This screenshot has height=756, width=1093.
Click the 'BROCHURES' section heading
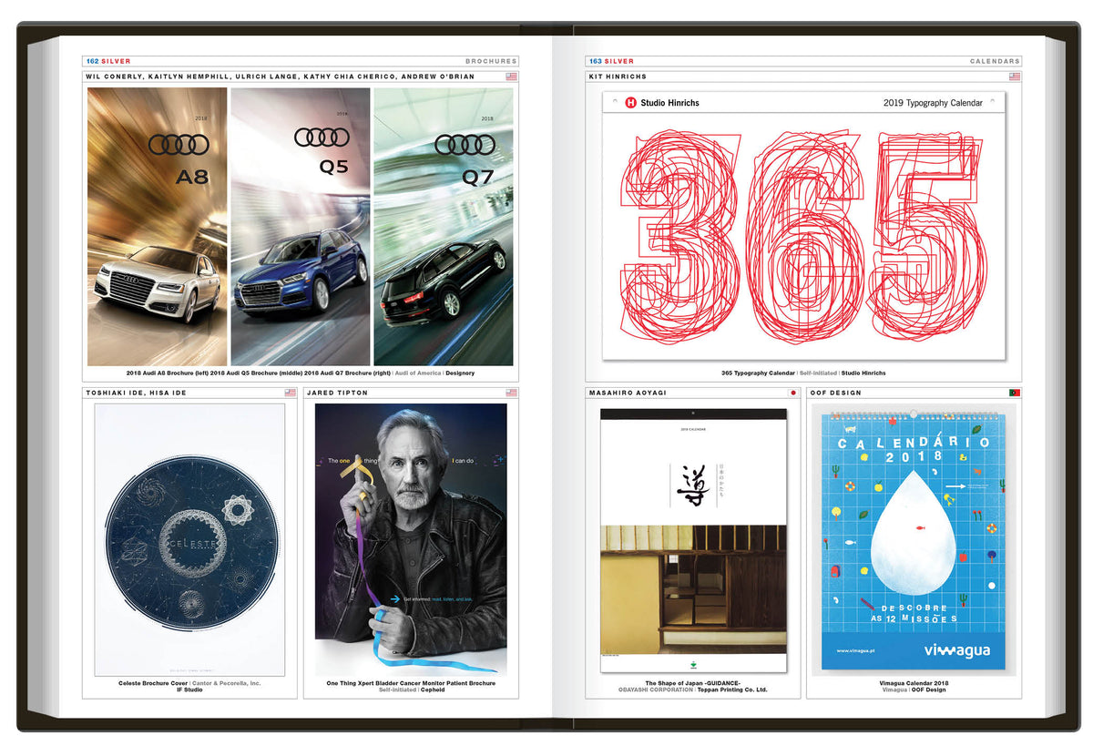pos(491,61)
